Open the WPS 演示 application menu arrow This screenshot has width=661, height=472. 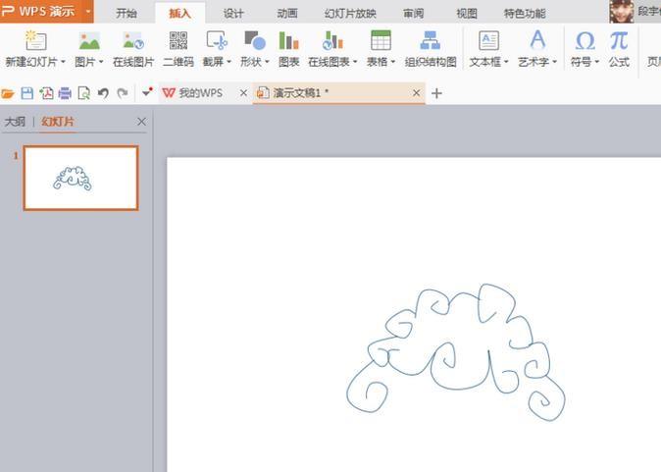(x=88, y=12)
